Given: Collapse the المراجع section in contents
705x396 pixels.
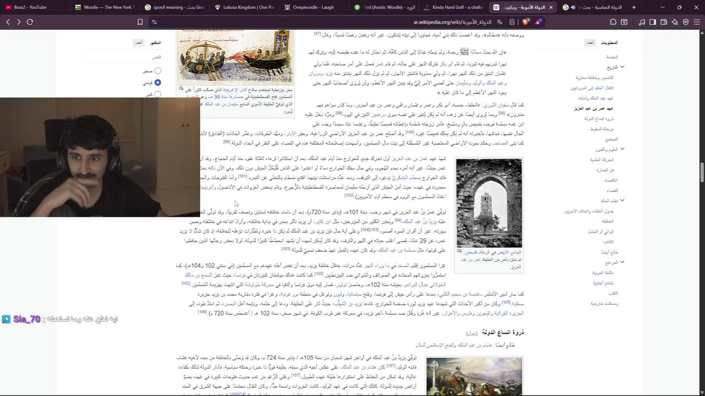Looking at the screenshot, I should (x=622, y=262).
